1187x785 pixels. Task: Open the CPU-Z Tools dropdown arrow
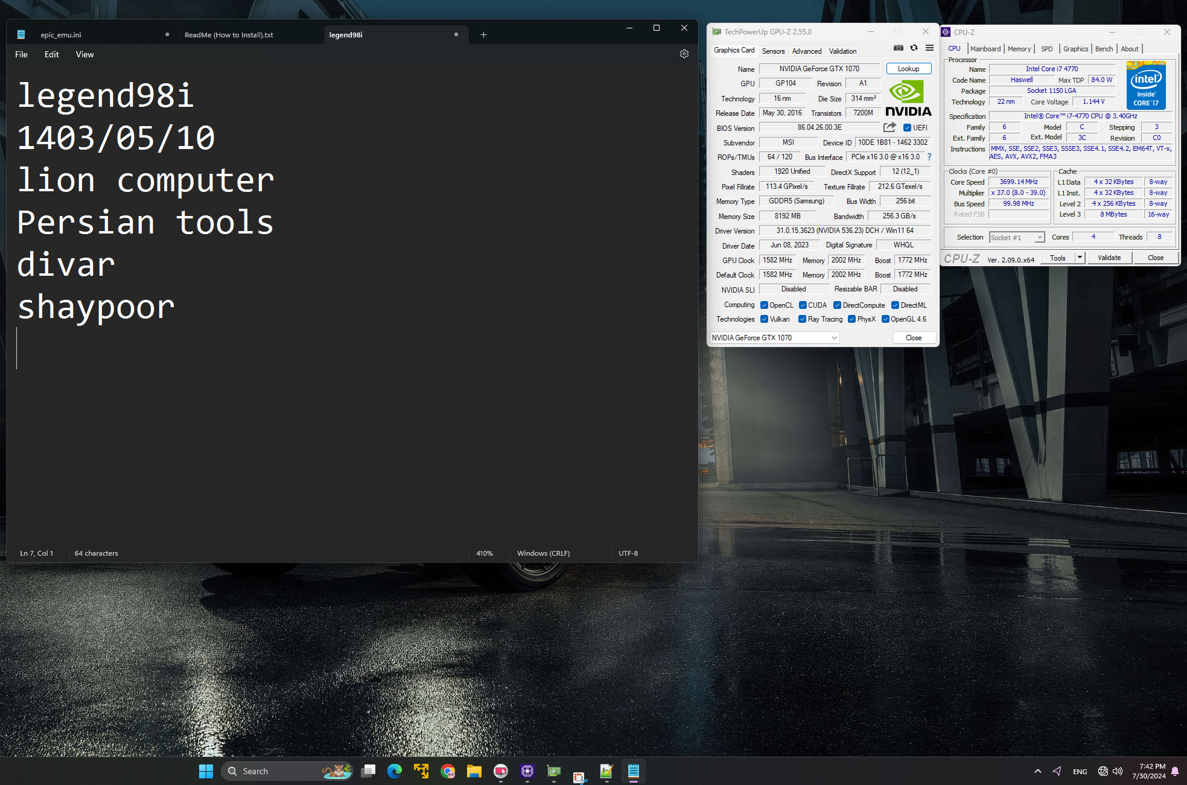click(1080, 258)
